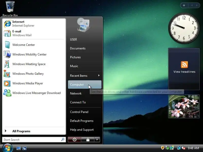Screen dimensions: 203x152
Task: Launch Windows Mobility Center
Action: pos(34,54)
